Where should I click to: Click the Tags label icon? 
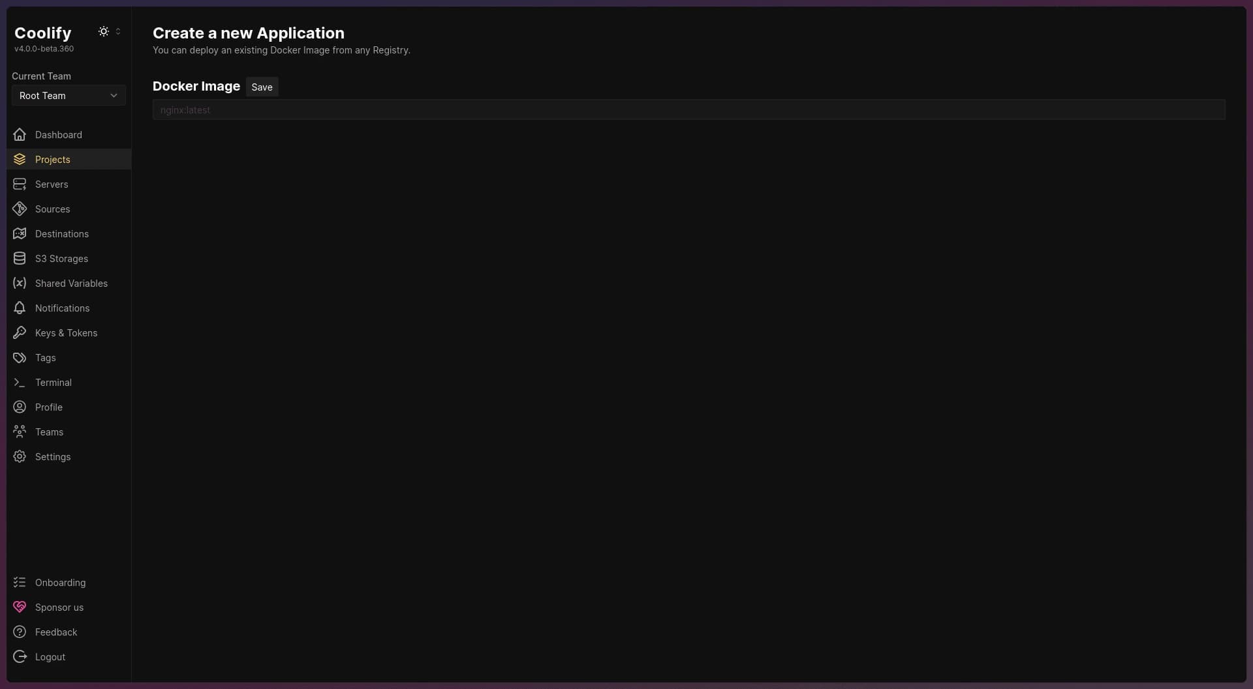click(20, 357)
